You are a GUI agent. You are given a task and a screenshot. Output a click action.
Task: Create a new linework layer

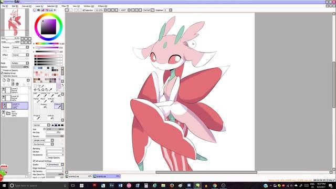pyautogui.click(x=8, y=80)
